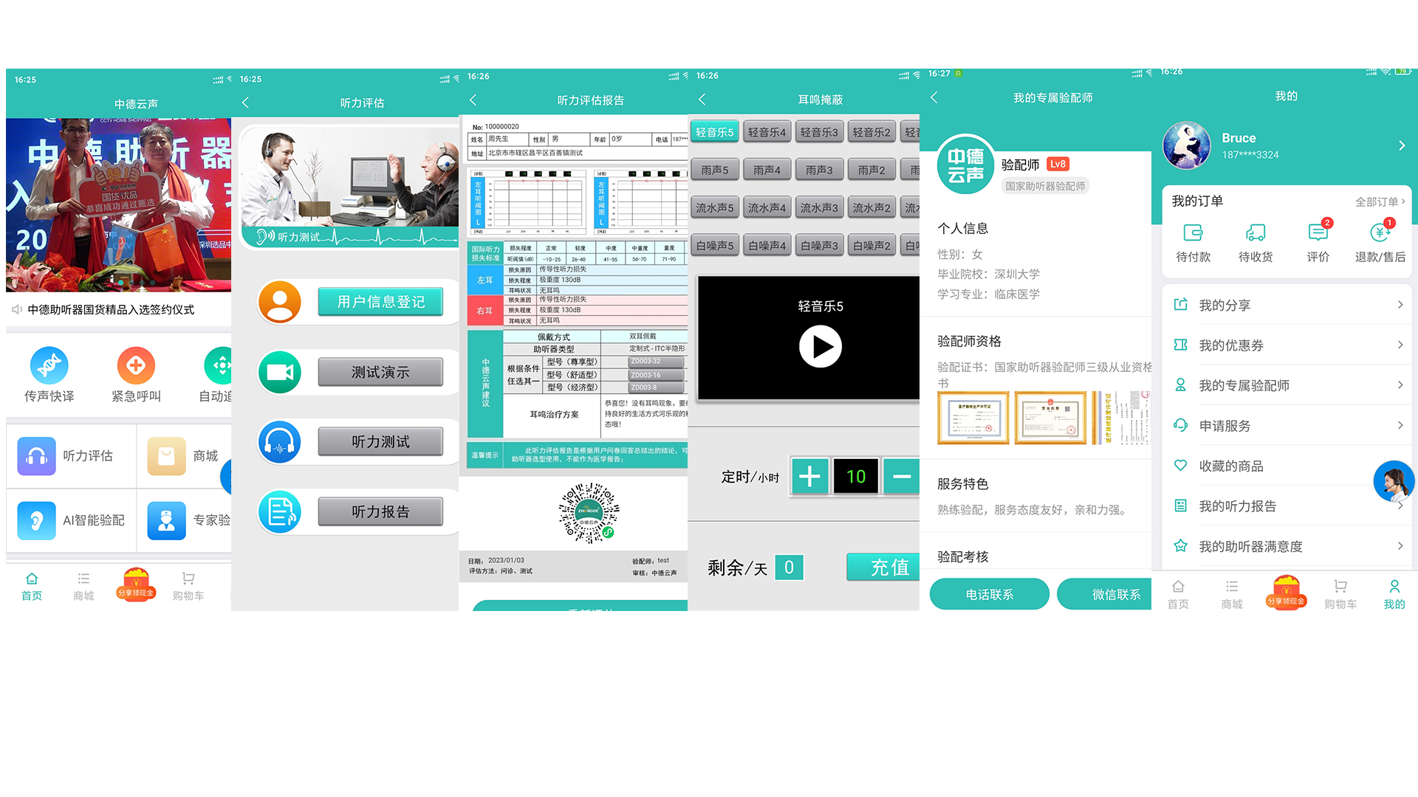Select the 轻音乐5 sound
This screenshot has width=1418, height=797.
pos(715,132)
